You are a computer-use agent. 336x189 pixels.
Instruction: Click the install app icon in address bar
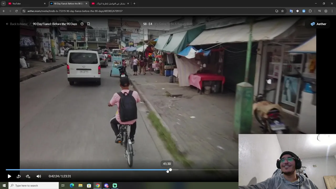click(277, 11)
